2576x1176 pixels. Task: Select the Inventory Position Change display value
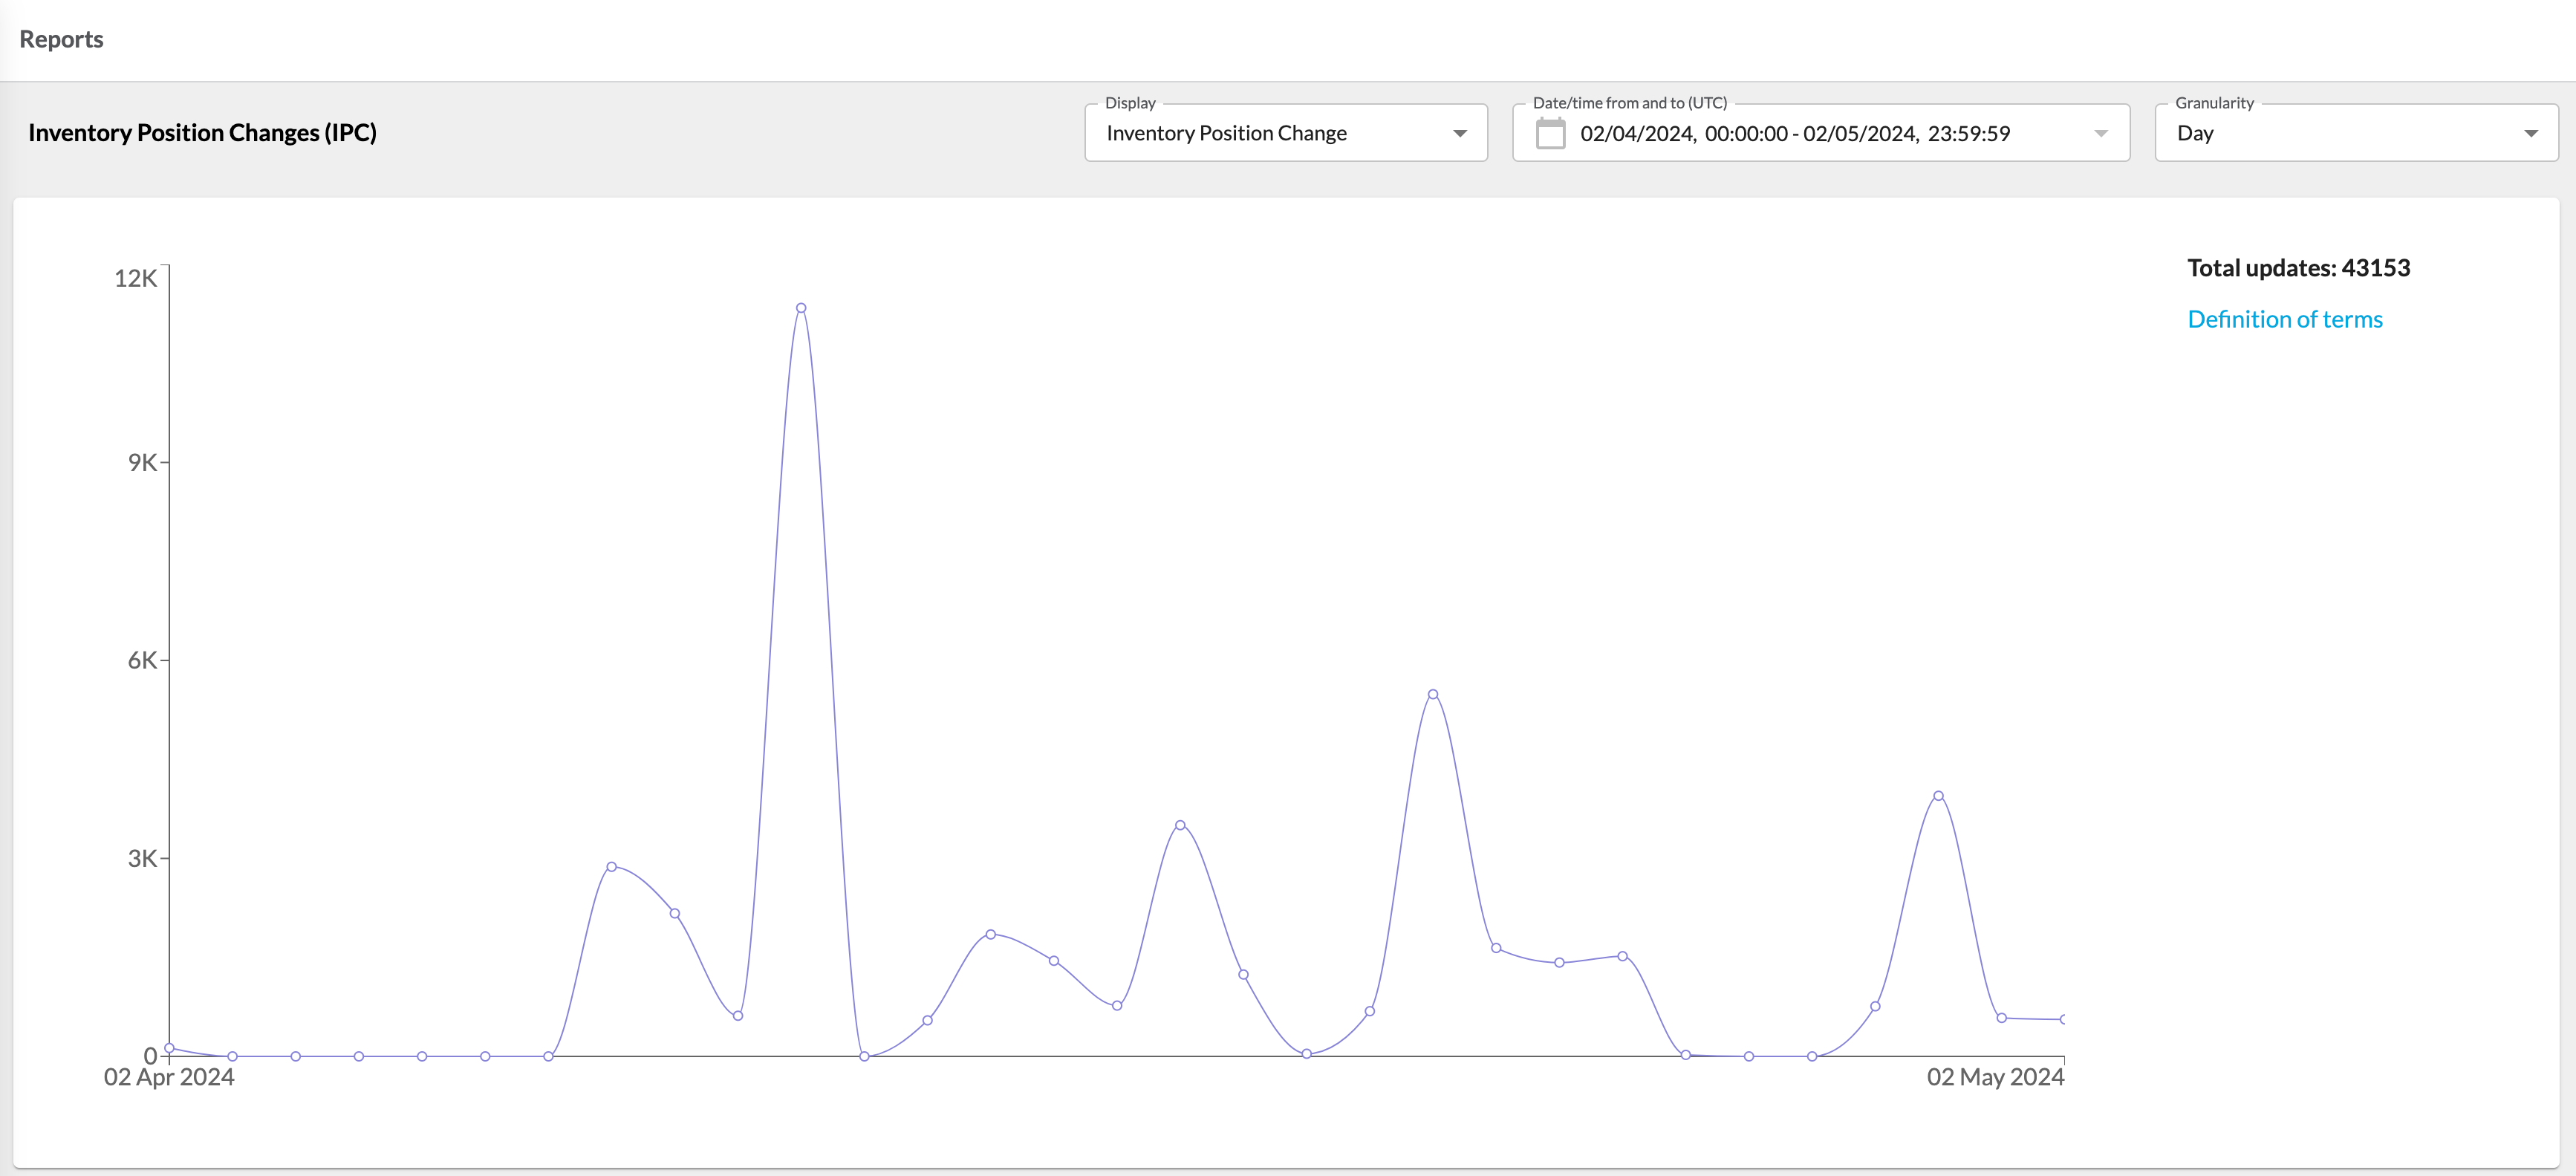click(1226, 133)
